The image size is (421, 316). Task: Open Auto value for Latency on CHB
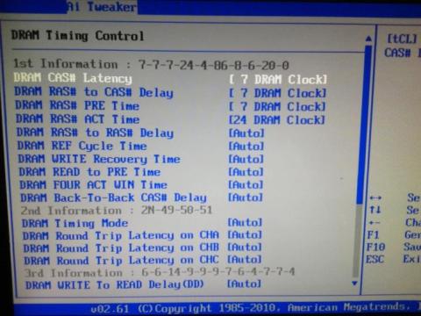245,247
